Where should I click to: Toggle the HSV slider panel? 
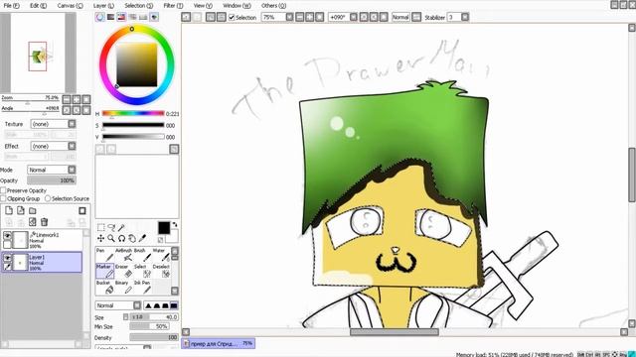(121, 17)
